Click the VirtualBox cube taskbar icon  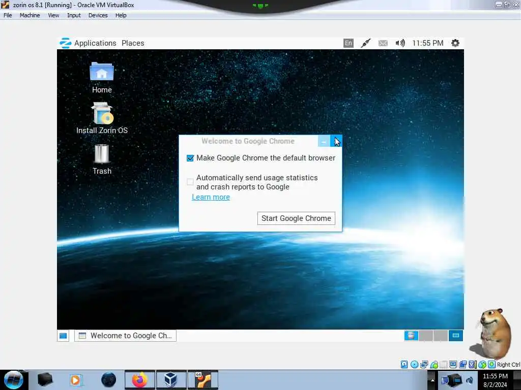tap(171, 380)
